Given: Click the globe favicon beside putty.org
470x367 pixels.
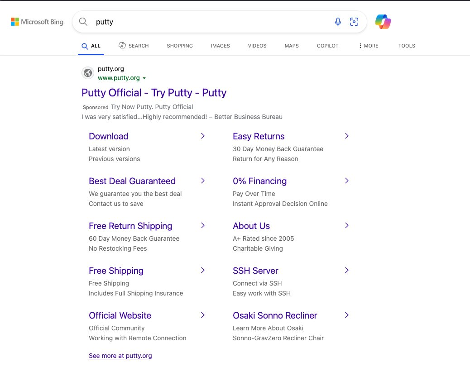Looking at the screenshot, I should click(x=88, y=73).
